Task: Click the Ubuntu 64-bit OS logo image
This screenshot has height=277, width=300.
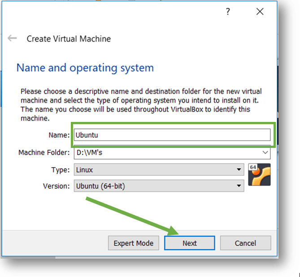Action: 259,174
